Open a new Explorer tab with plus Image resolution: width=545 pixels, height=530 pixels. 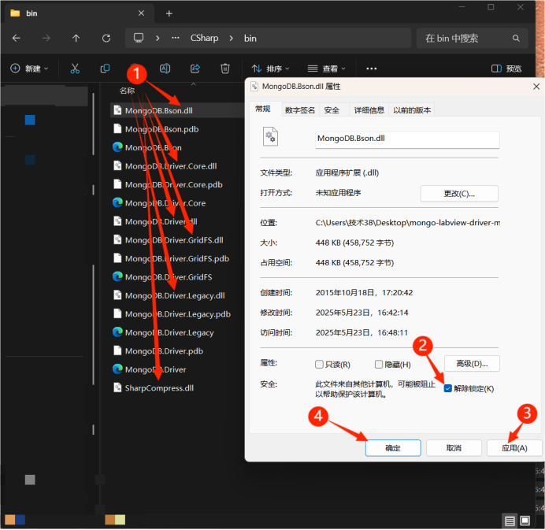point(169,13)
